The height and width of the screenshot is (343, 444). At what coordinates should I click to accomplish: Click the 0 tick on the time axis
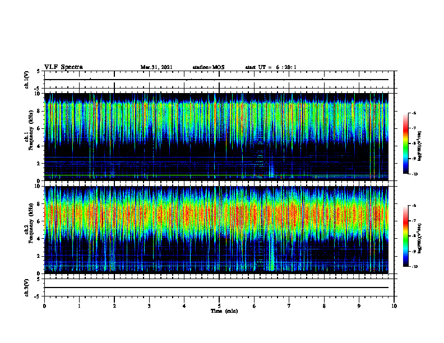[44, 306]
